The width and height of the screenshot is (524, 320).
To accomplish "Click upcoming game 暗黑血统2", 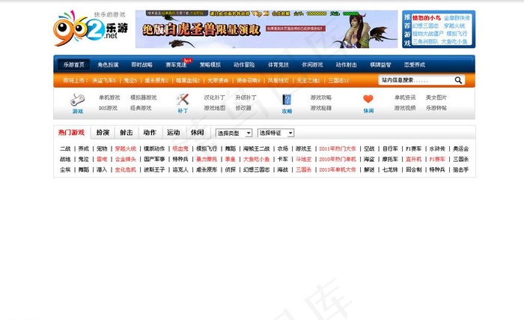I will (188, 81).
